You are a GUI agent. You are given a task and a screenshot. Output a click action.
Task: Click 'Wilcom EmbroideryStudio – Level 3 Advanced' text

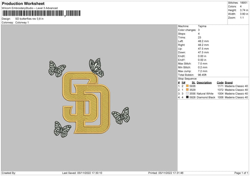coord(30,8)
